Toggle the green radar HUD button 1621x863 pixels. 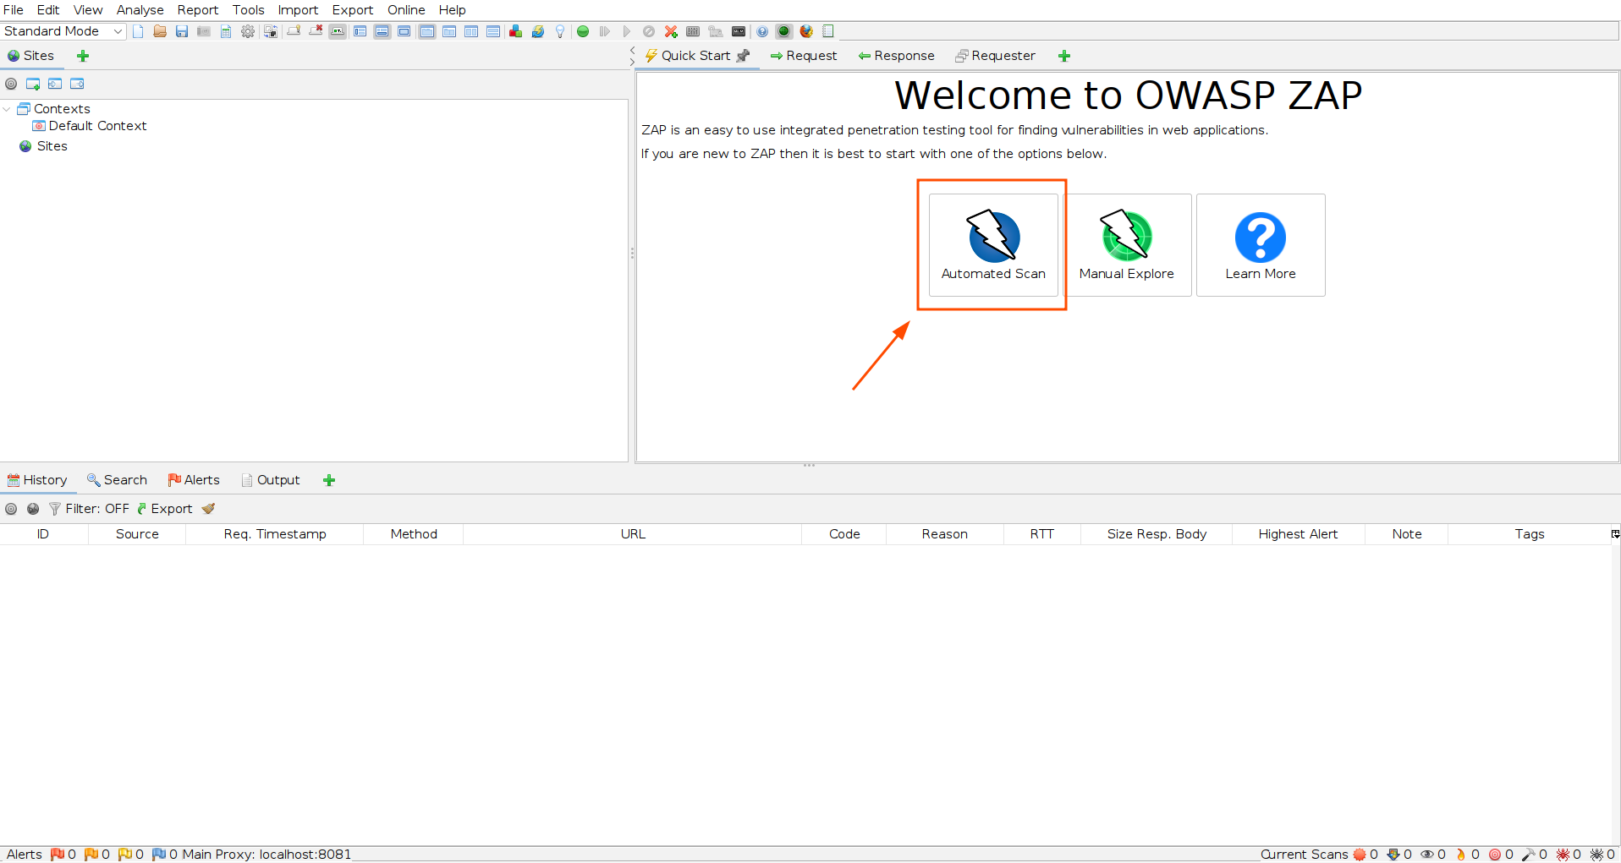click(x=784, y=31)
